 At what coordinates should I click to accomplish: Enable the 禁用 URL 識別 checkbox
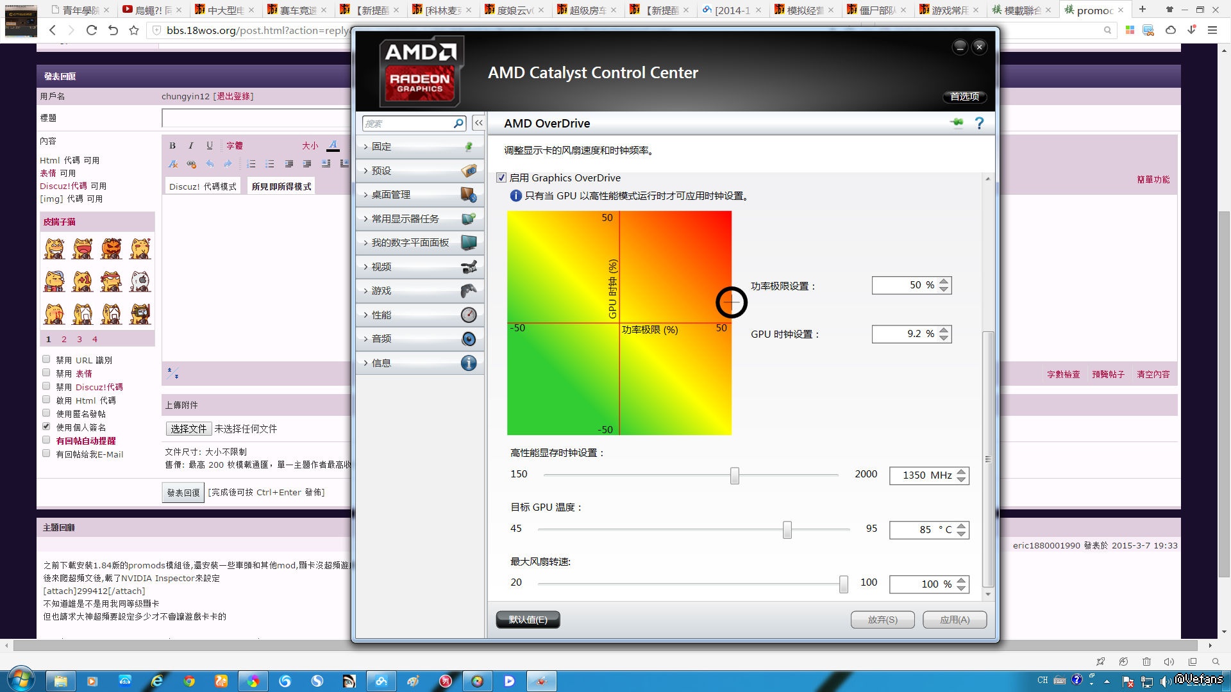coord(46,359)
